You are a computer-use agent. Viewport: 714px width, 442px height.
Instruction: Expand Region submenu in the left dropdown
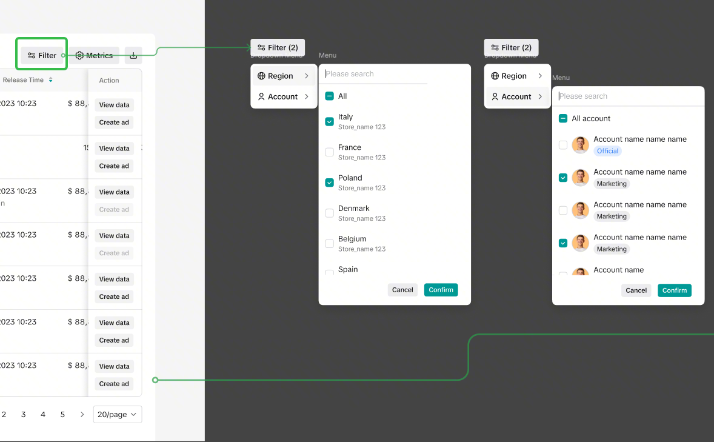pyautogui.click(x=307, y=76)
